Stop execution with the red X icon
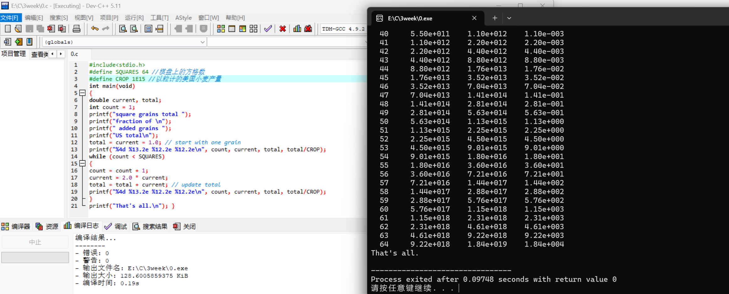The height and width of the screenshot is (294, 729). tap(283, 29)
